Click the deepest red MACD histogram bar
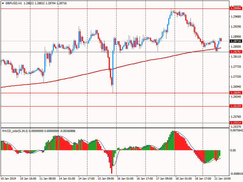This screenshot has width=243, height=182. (x=111, y=162)
